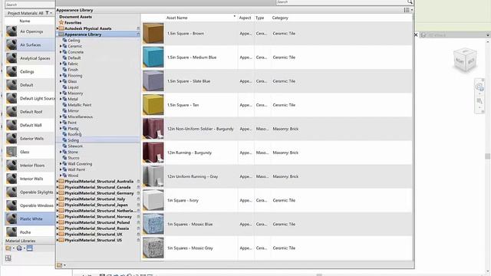Select 12in Running - Burgundy asset thumbnail

pyautogui.click(x=153, y=153)
